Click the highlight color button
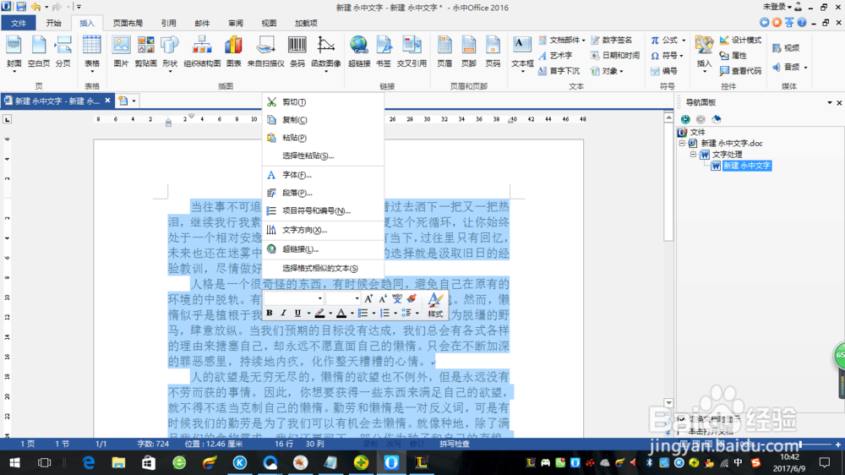845x475 pixels. (319, 314)
